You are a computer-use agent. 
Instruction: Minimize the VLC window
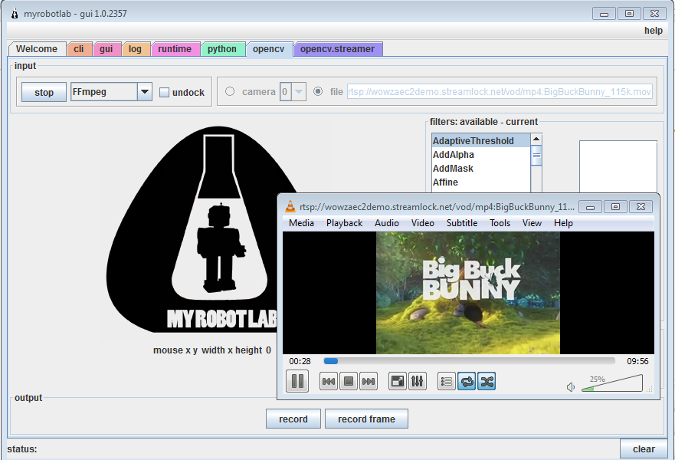tap(590, 207)
